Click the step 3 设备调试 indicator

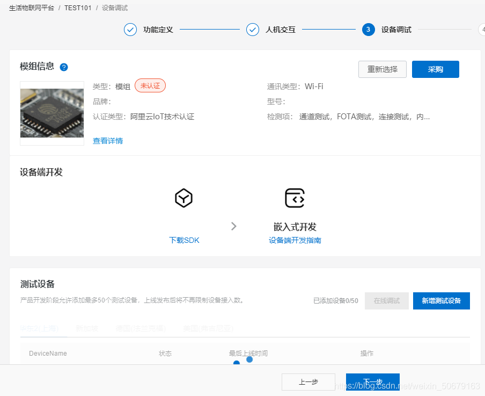[368, 30]
